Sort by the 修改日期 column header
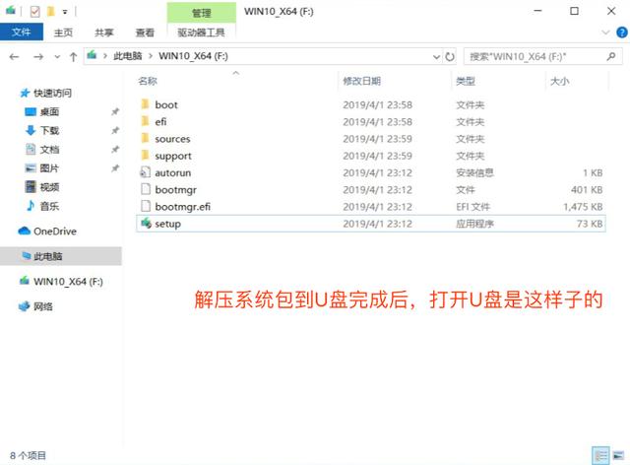 (x=361, y=81)
